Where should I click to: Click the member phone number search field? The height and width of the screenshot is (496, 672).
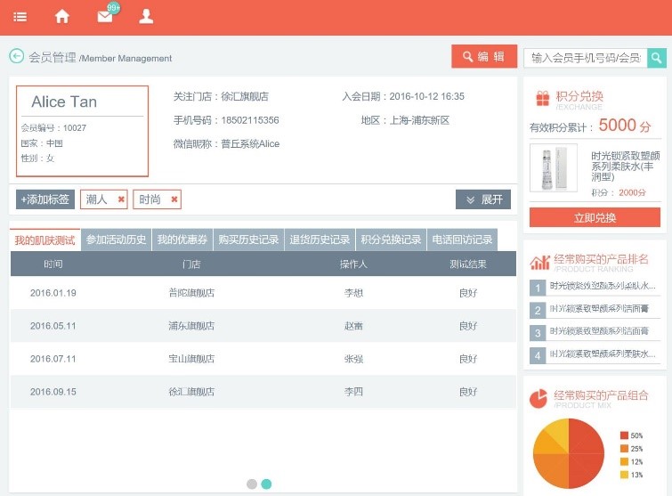(x=585, y=58)
